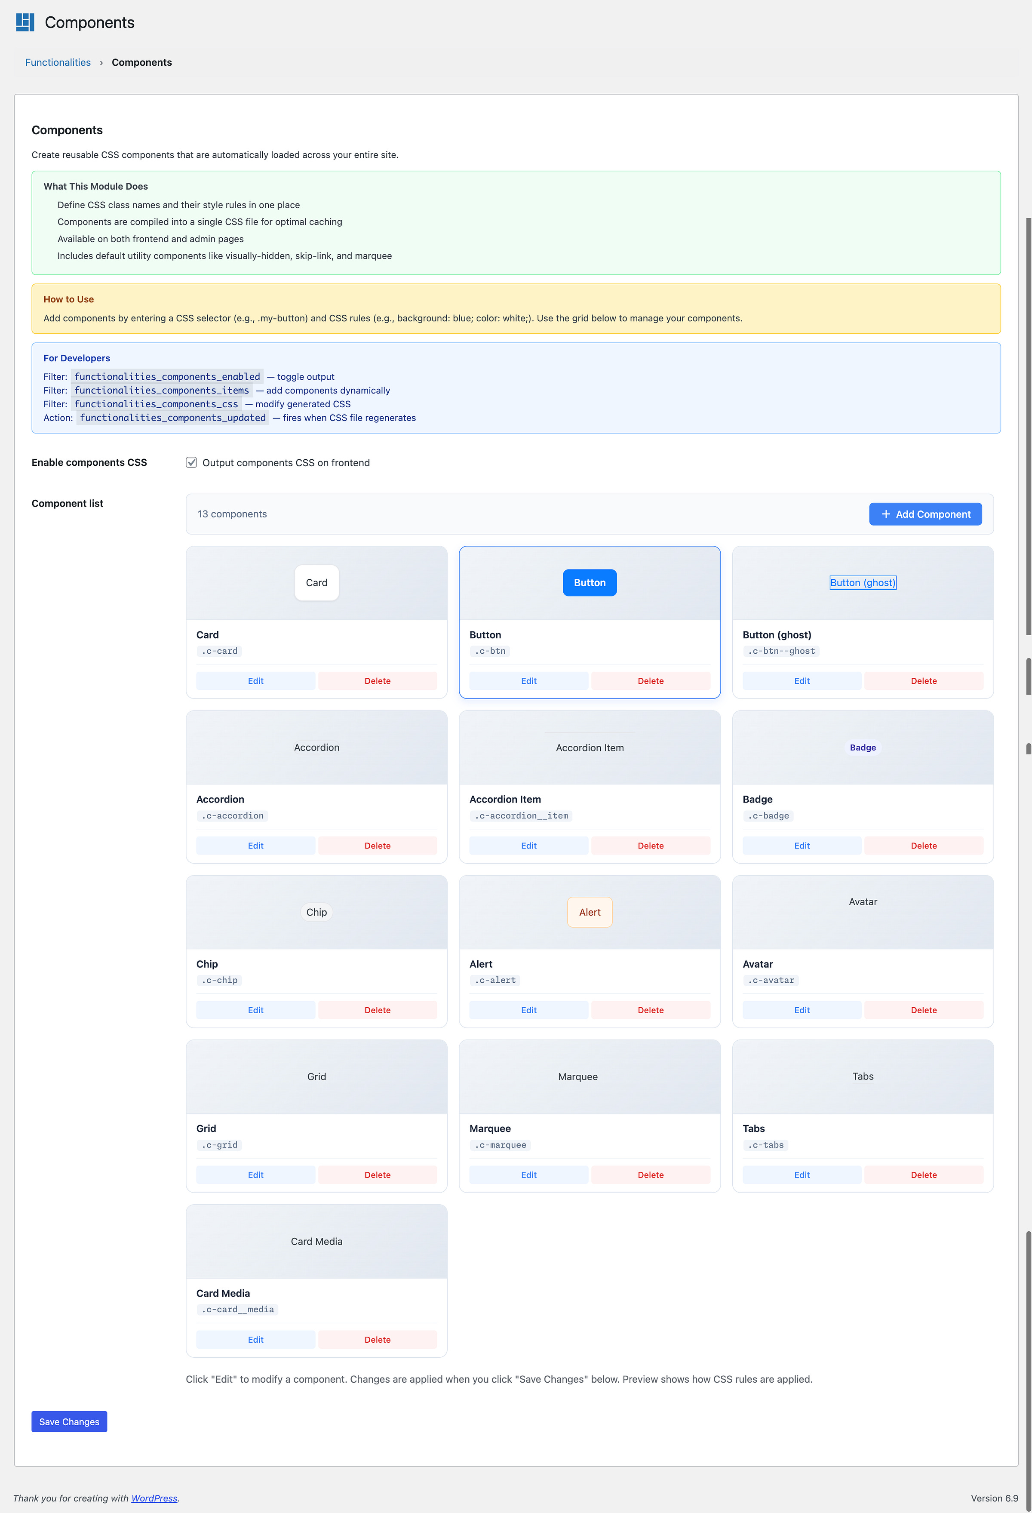This screenshot has width=1032, height=1513.
Task: Open the WordPress footer link
Action: pos(154,1498)
